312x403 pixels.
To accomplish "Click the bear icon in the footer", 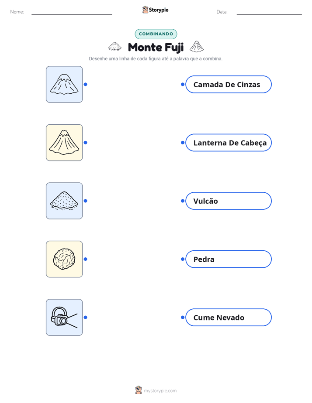I will [139, 390].
